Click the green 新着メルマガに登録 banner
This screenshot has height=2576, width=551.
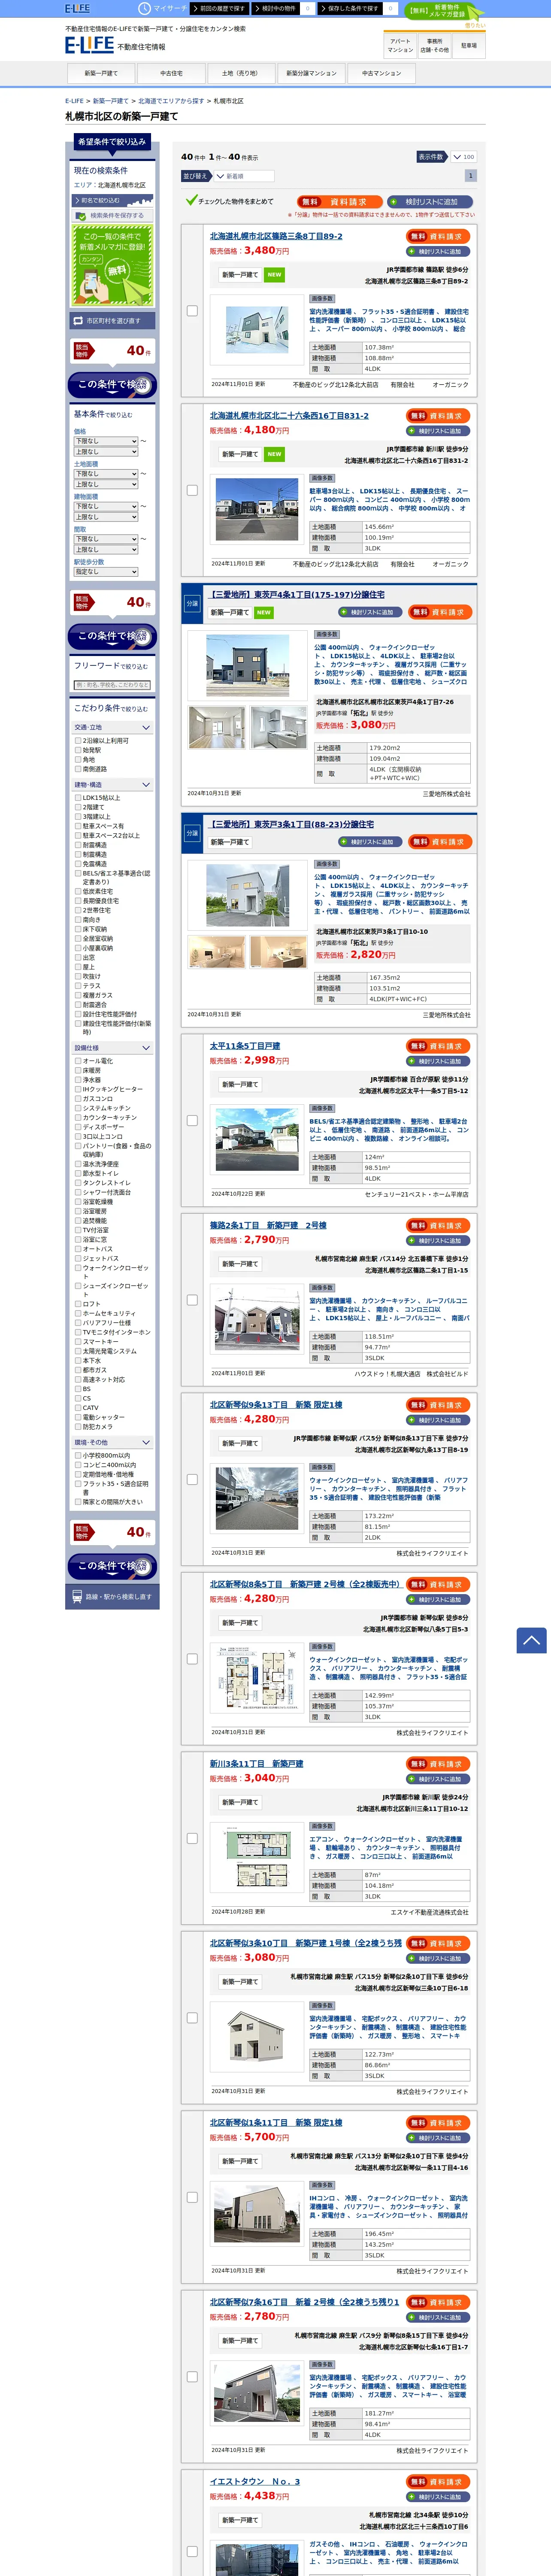(x=112, y=264)
